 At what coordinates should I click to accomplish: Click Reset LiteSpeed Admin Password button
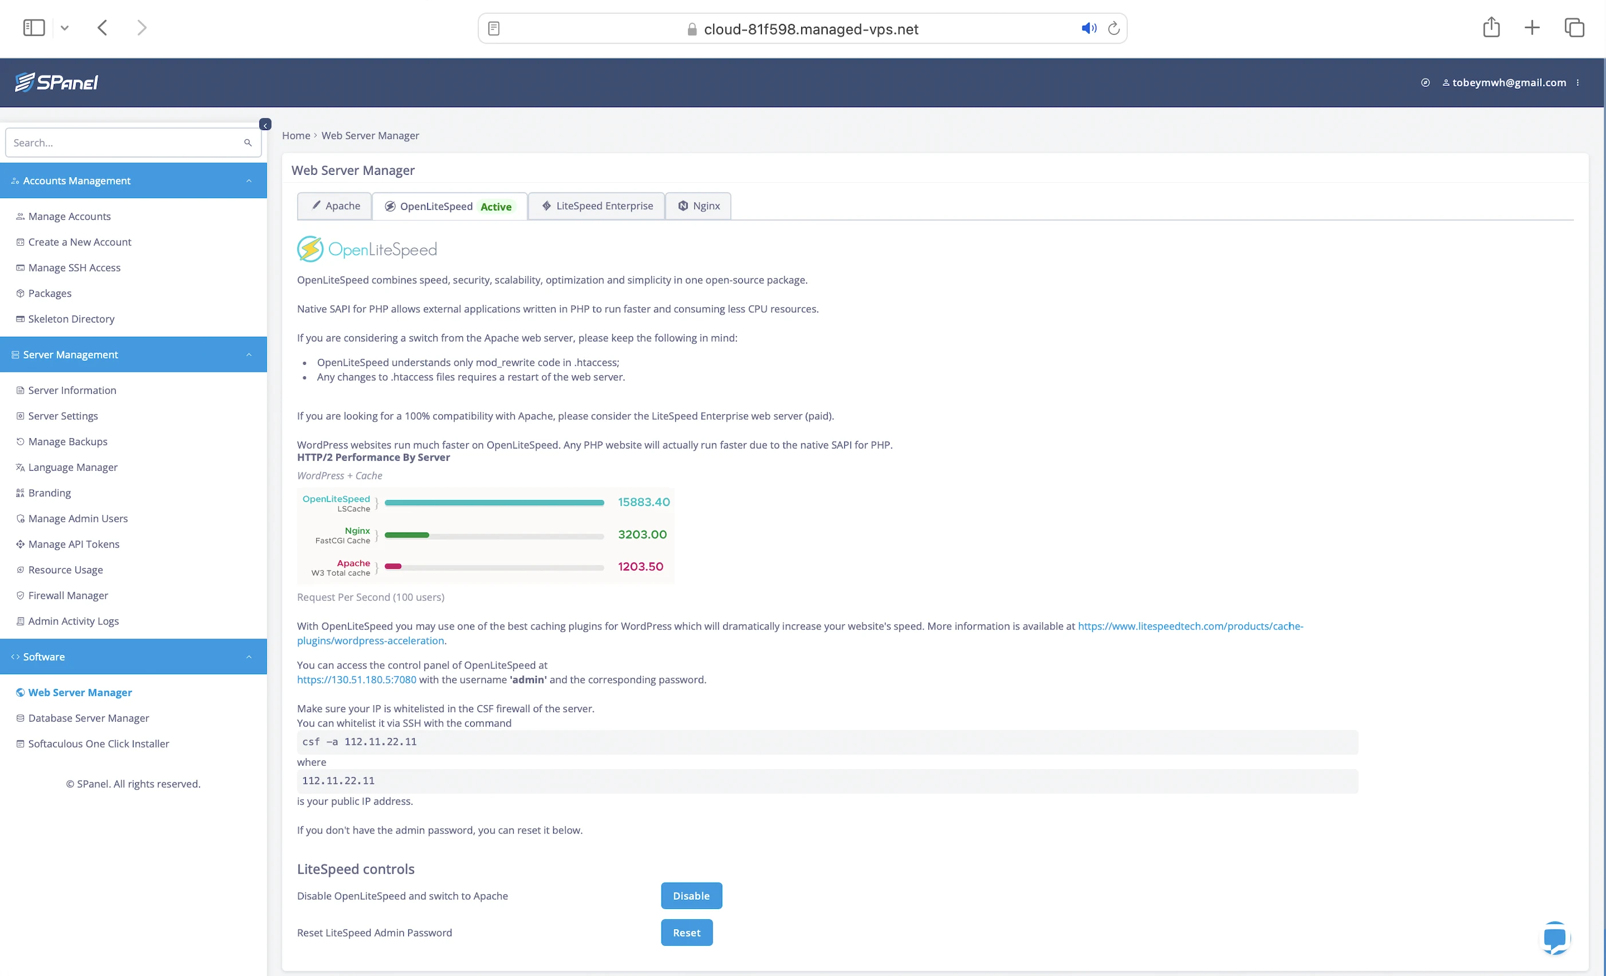(x=686, y=932)
